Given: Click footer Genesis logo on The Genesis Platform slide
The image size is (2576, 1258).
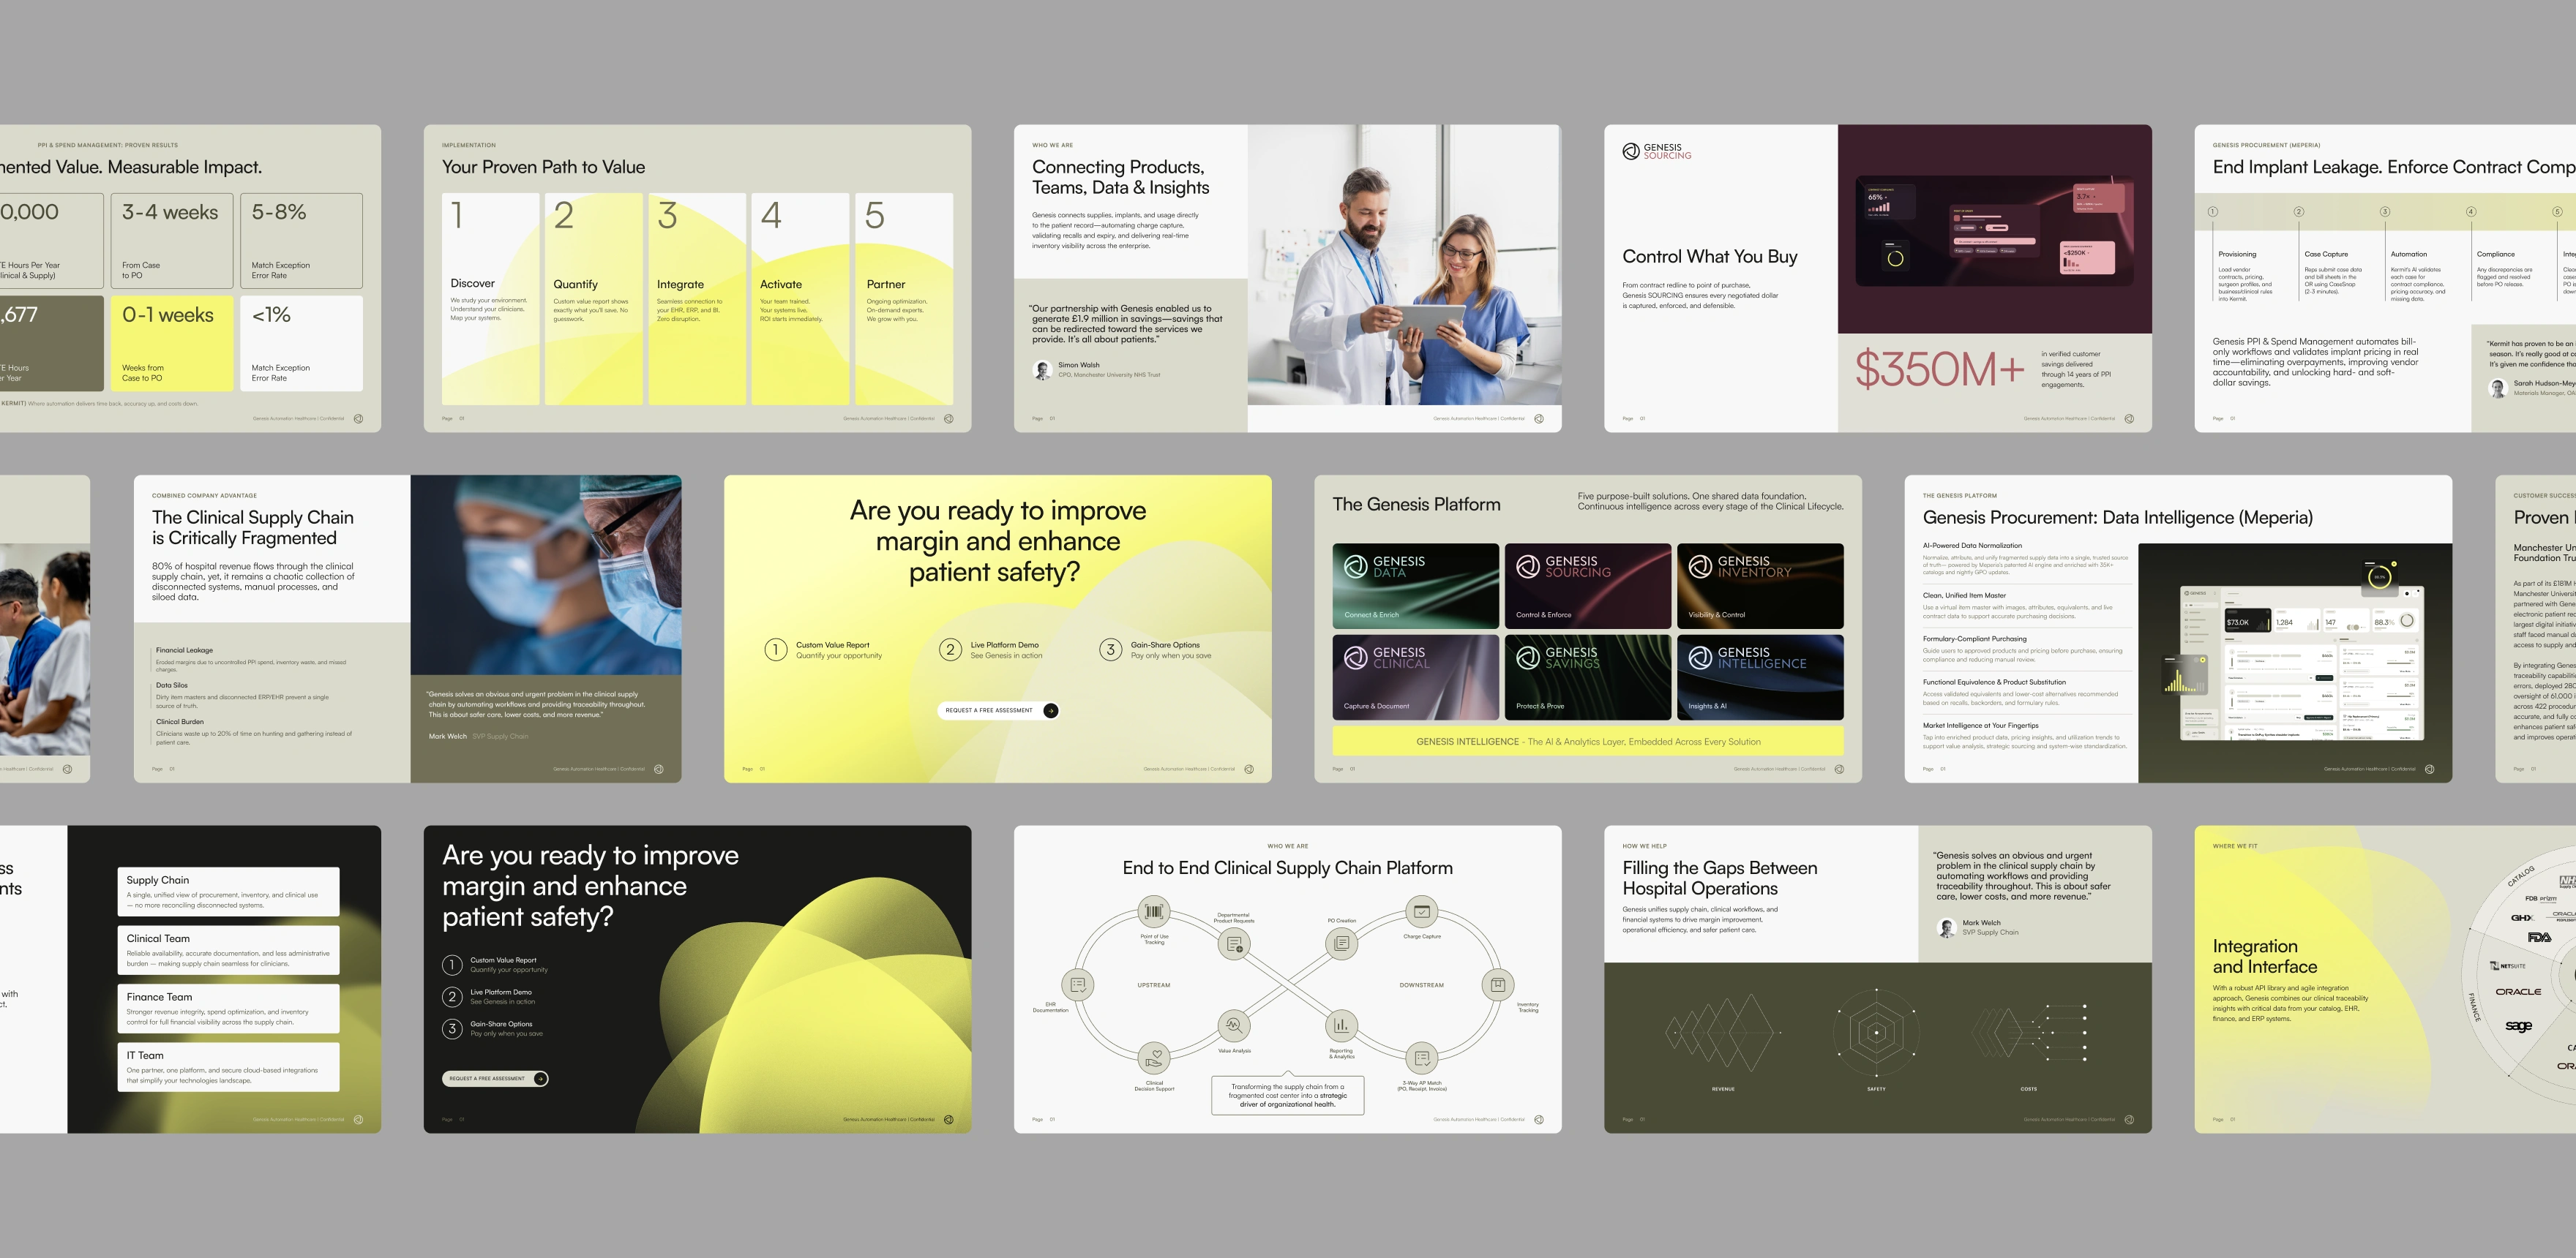Looking at the screenshot, I should pos(1839,769).
